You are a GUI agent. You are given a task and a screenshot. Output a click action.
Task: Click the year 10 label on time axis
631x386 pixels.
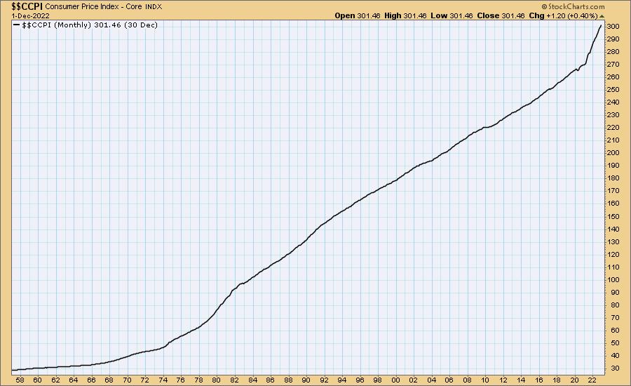[485, 380]
